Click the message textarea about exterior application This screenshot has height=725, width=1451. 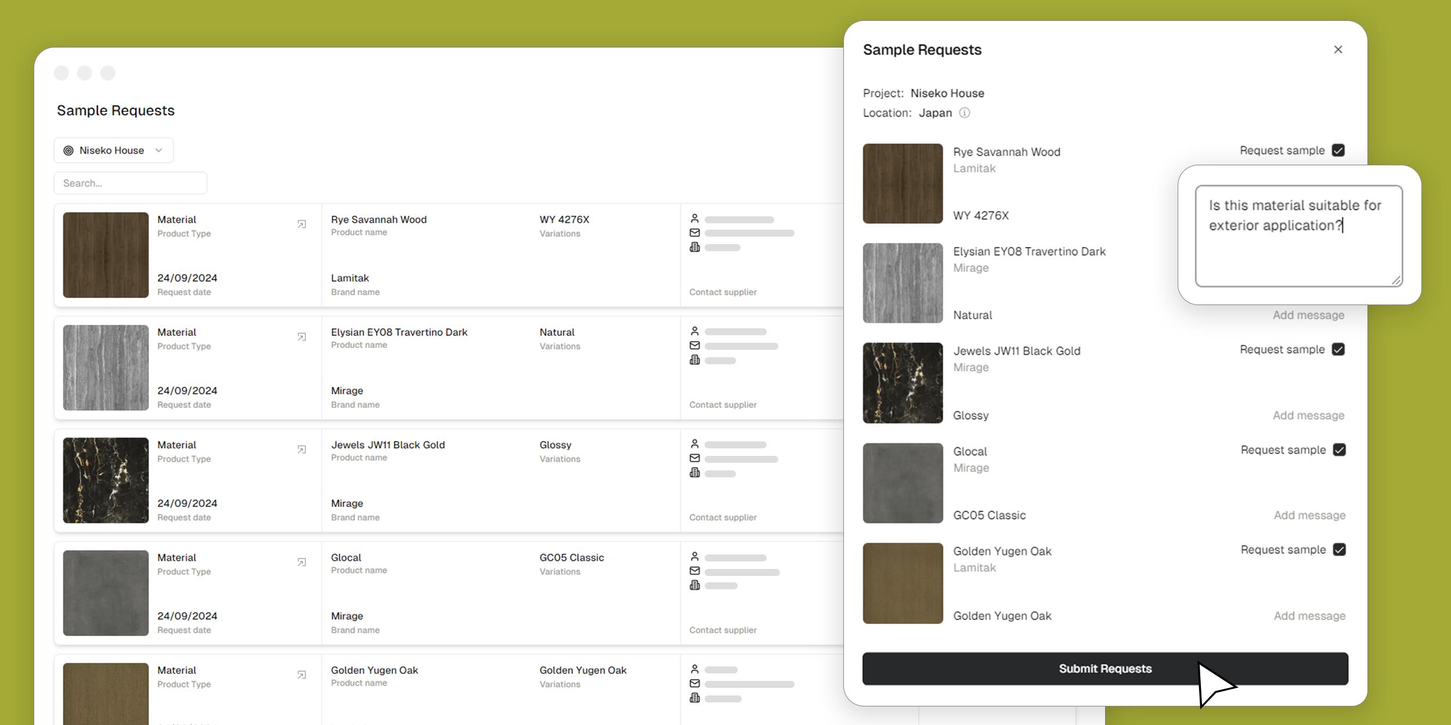1299,236
